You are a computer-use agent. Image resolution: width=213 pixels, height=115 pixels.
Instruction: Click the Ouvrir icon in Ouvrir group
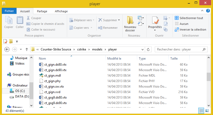(166, 18)
